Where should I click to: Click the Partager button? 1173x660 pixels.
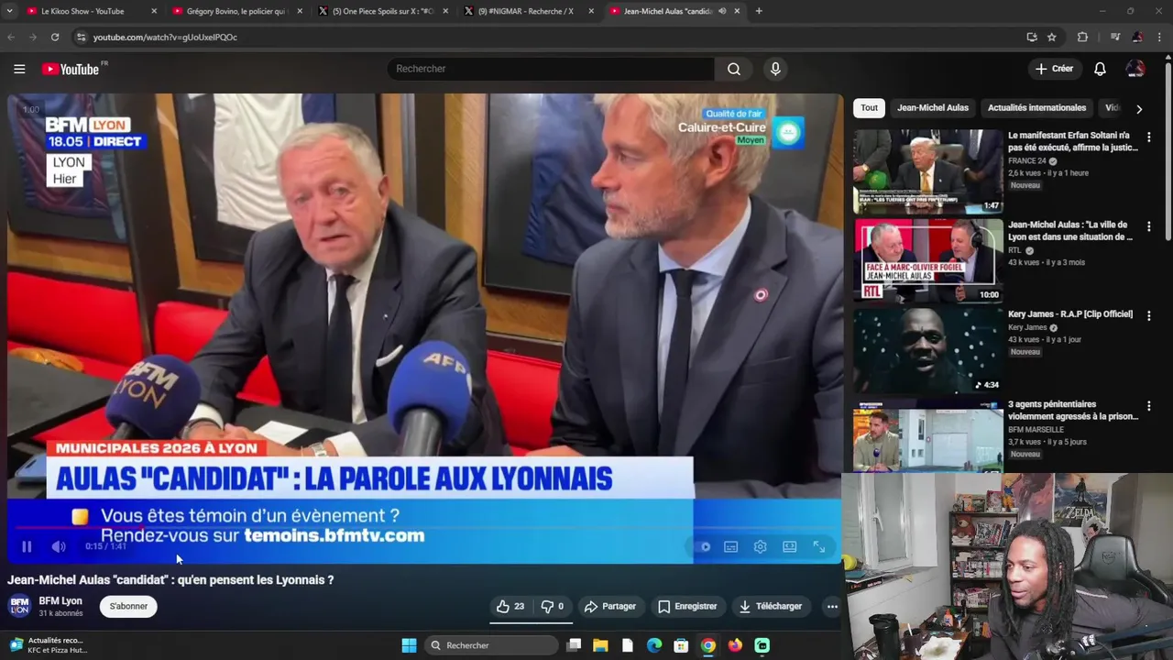pyautogui.click(x=610, y=606)
